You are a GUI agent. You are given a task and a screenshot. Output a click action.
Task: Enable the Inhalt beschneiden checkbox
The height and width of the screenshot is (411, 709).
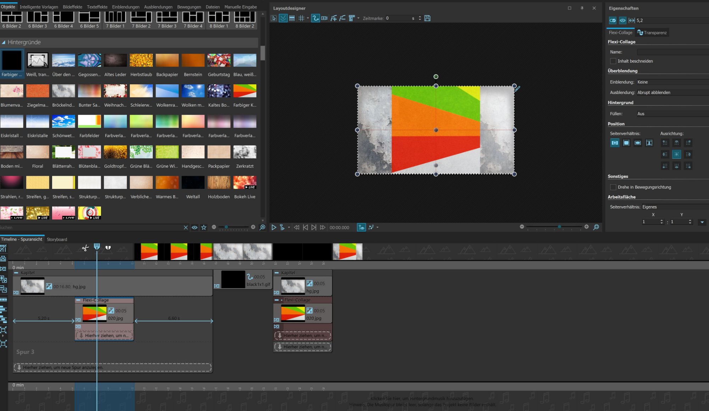pos(613,61)
